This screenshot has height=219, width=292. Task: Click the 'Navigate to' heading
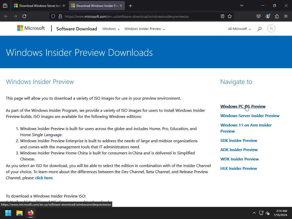pyautogui.click(x=236, y=82)
